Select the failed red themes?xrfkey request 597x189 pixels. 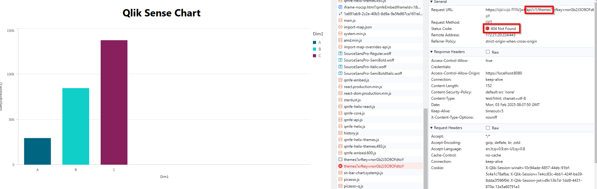[x=380, y=166]
